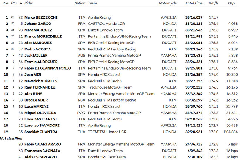Click Fabio DI GIANNANTONIO's name

point(48,68)
